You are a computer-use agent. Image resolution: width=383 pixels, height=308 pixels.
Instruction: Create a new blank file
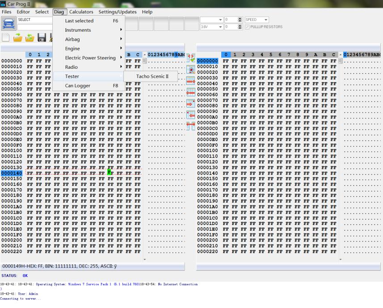6,39
